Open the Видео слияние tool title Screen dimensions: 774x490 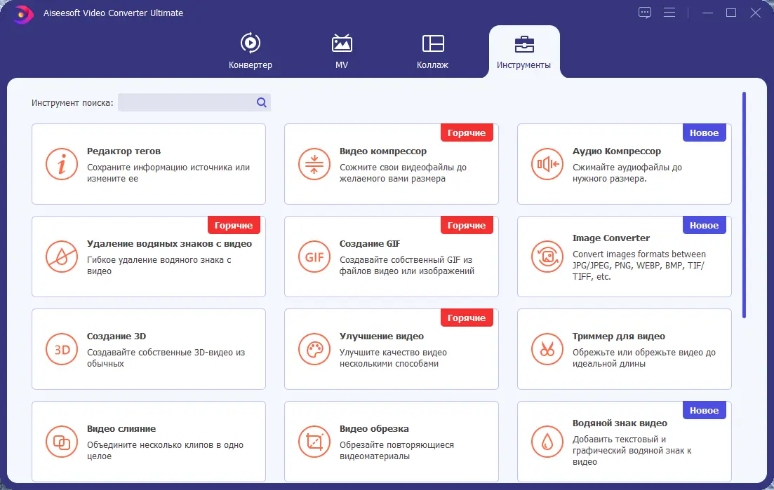(x=121, y=429)
